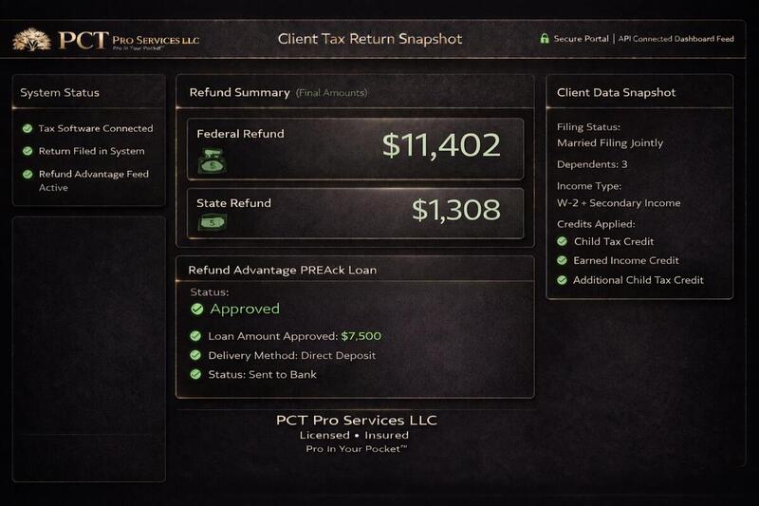Click the green padlock Secure Portal icon

click(x=545, y=38)
